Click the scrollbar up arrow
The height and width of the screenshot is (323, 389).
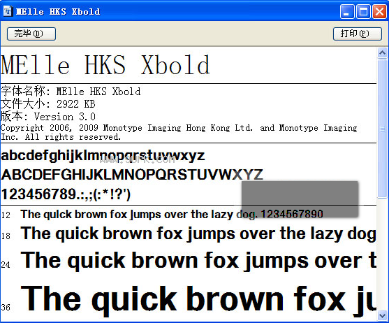point(382,53)
